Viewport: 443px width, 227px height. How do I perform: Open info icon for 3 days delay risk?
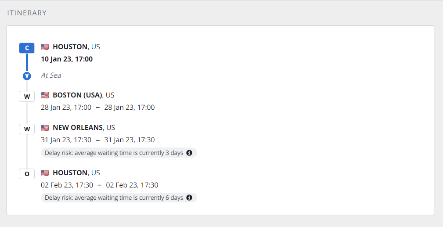pos(189,153)
